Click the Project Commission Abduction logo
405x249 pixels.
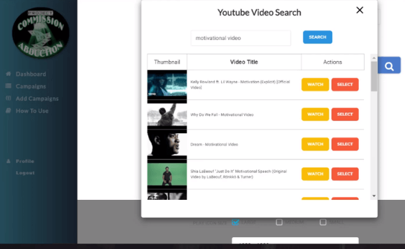40,32
